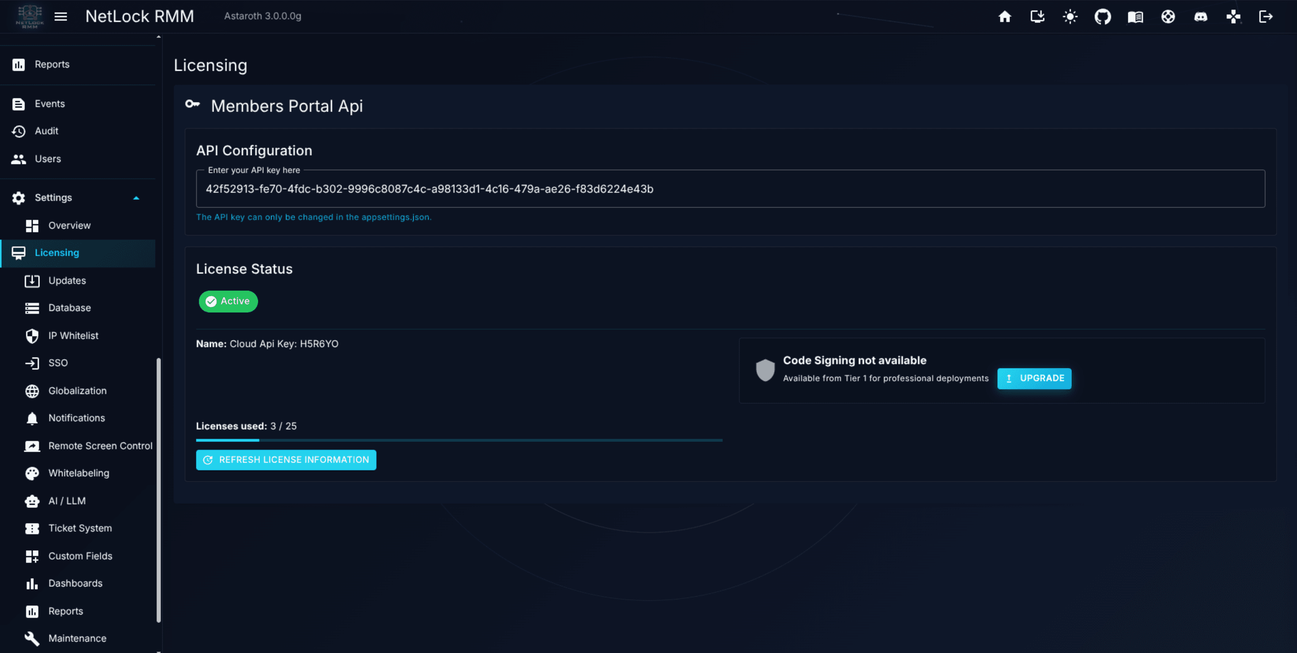Open Ticket System settings

point(78,528)
